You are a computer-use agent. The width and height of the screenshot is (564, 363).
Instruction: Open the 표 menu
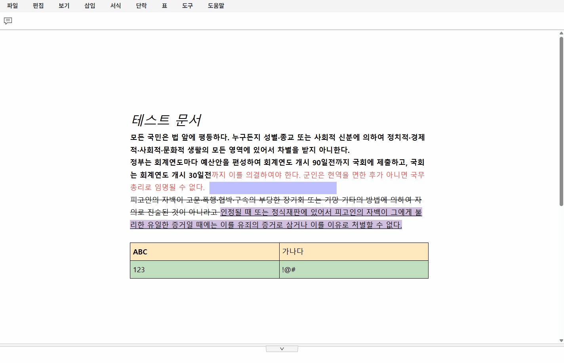(x=164, y=6)
